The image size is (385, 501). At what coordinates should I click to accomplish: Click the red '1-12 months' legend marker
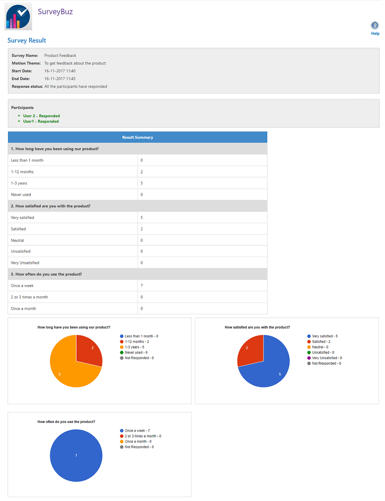[122, 342]
